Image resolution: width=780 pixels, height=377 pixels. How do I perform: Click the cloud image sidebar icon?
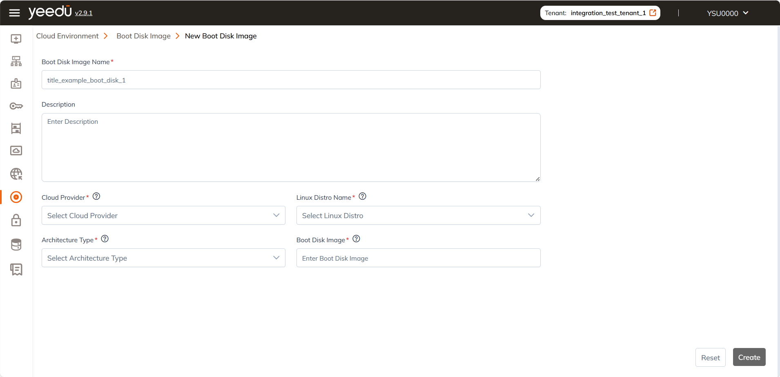click(16, 151)
